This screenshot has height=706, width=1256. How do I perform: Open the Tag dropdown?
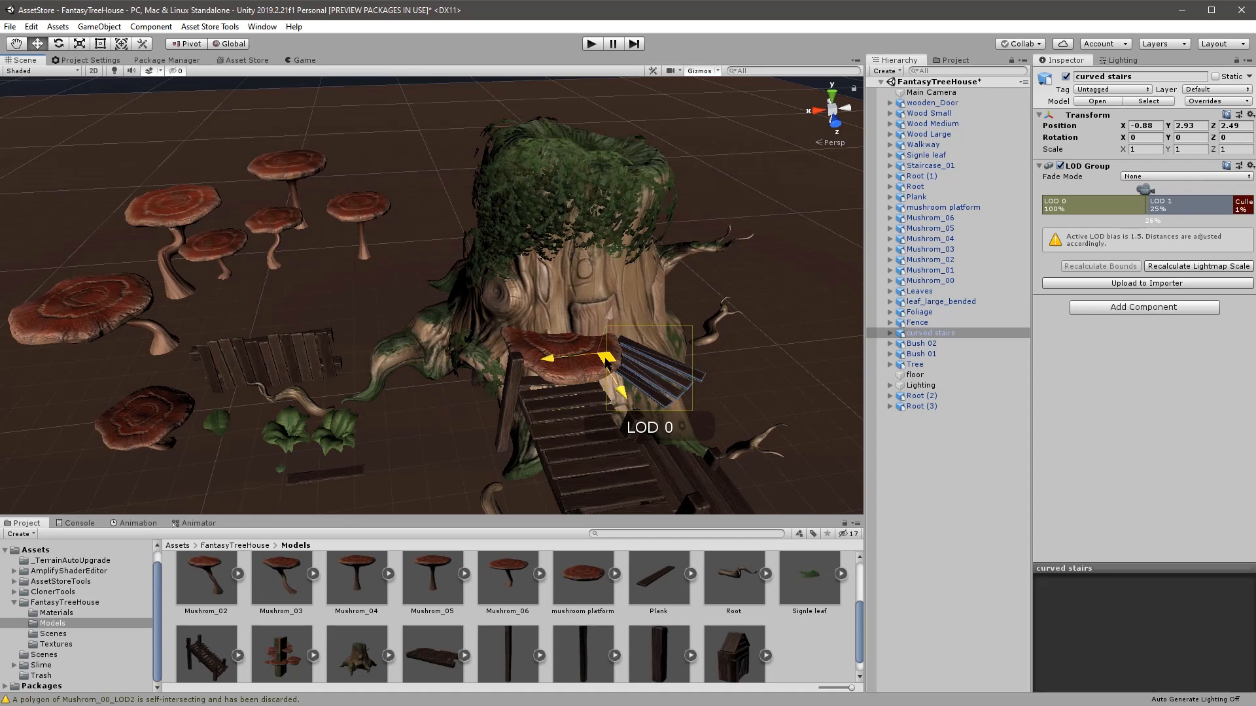pyautogui.click(x=1112, y=90)
